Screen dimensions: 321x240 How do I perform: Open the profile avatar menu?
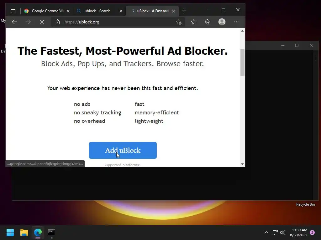(222, 22)
